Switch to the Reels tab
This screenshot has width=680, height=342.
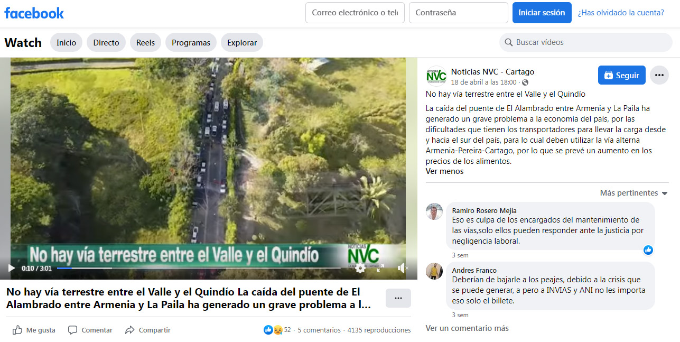pos(145,43)
